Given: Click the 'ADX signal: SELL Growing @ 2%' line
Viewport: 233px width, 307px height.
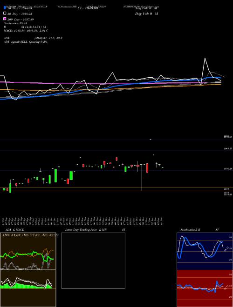Looking at the screenshot, I should point(26,42).
